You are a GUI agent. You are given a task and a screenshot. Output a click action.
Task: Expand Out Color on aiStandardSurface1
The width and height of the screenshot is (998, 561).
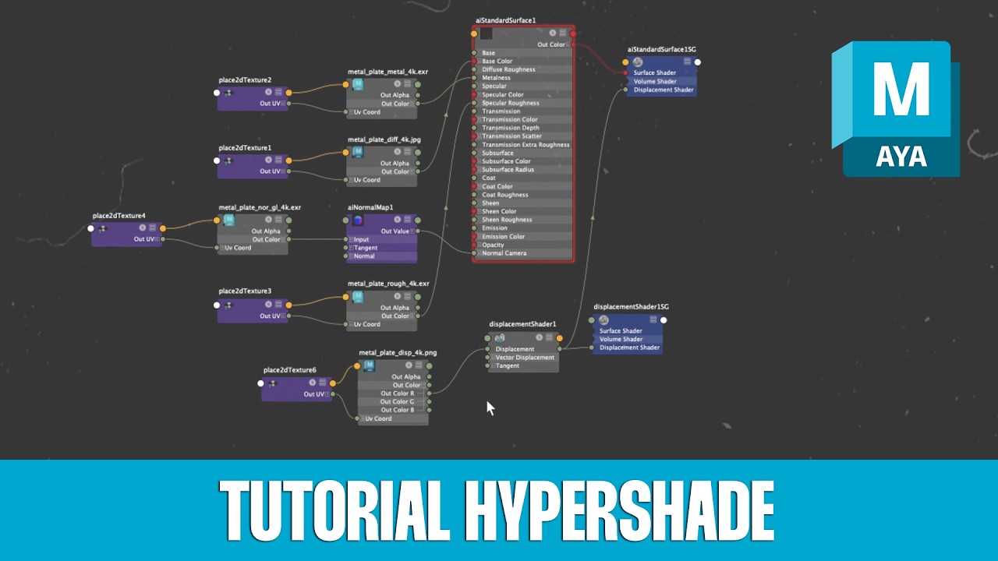[568, 45]
